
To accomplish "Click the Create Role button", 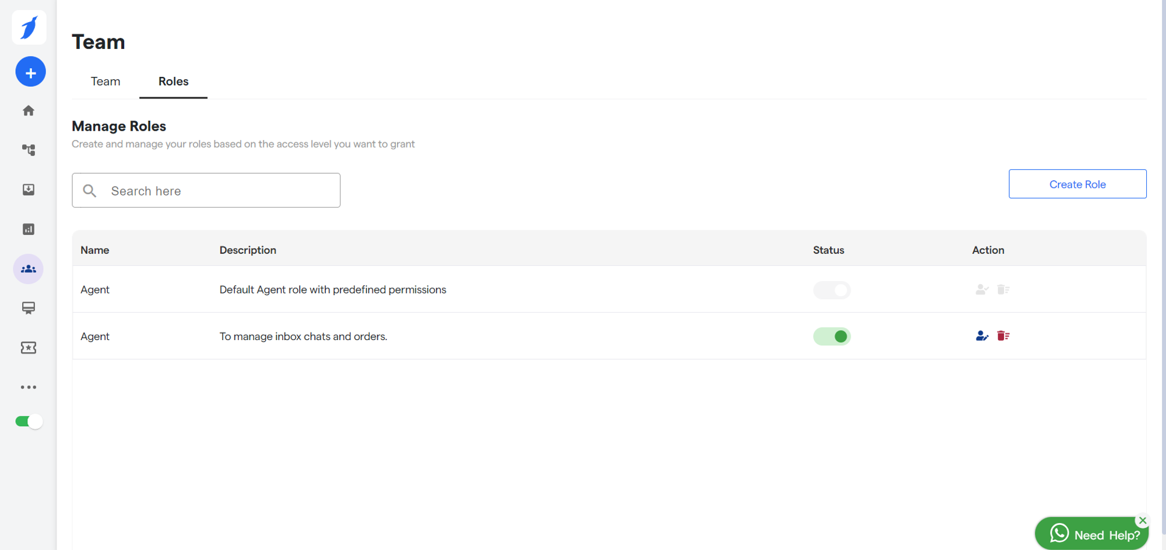I will (x=1077, y=184).
